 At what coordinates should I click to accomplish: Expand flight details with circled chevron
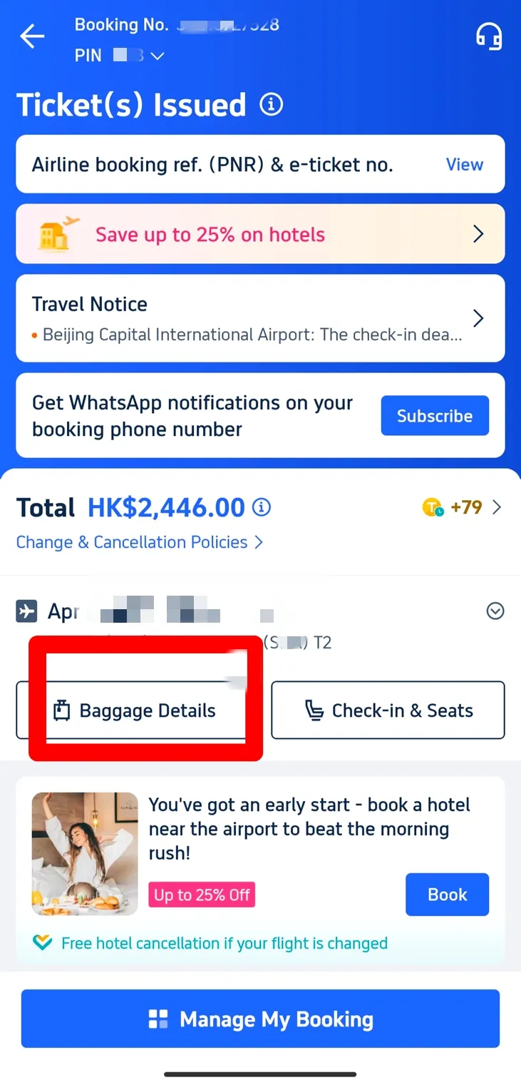[x=495, y=611]
